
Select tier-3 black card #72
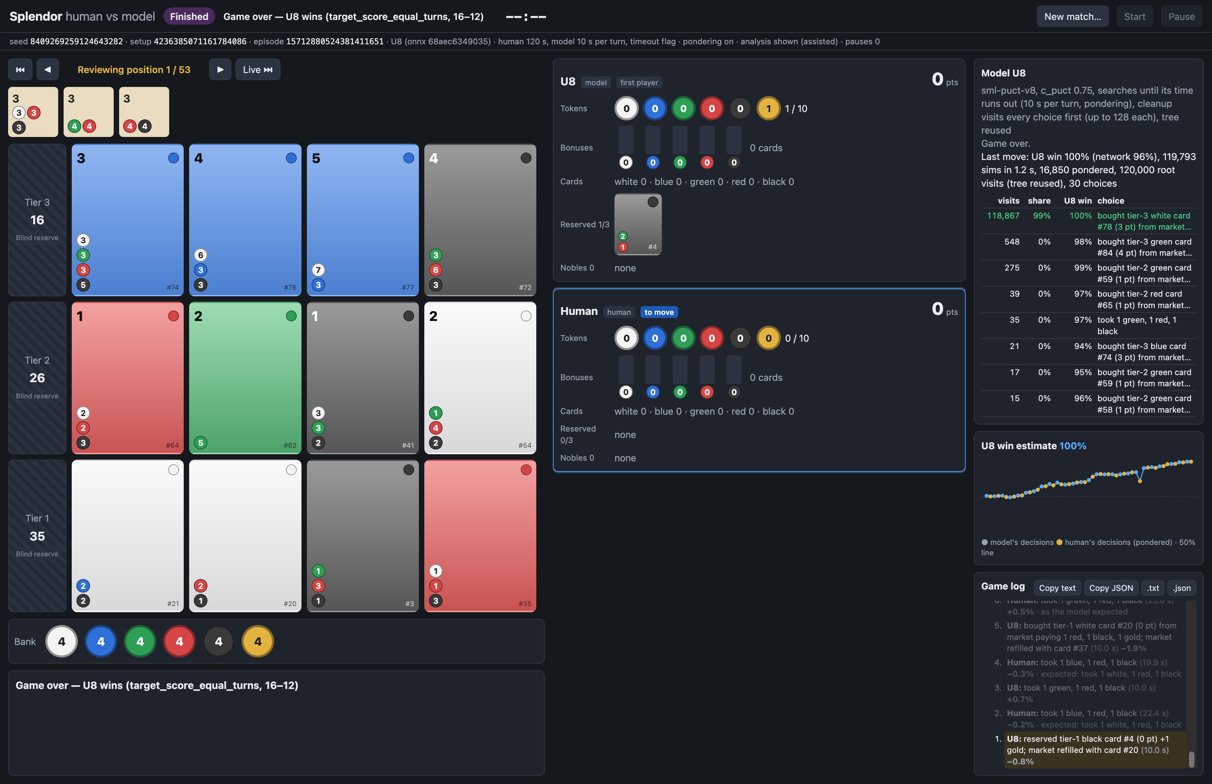480,220
